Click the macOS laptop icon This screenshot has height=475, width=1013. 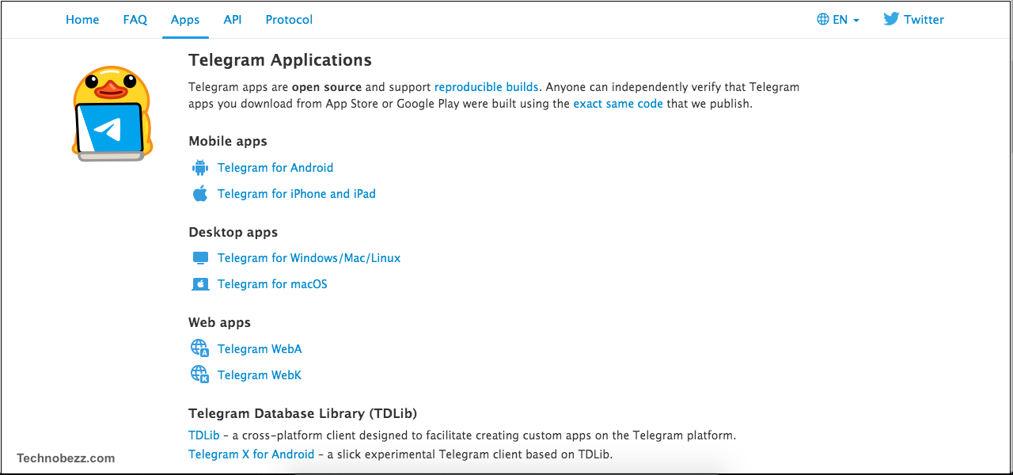click(x=200, y=284)
